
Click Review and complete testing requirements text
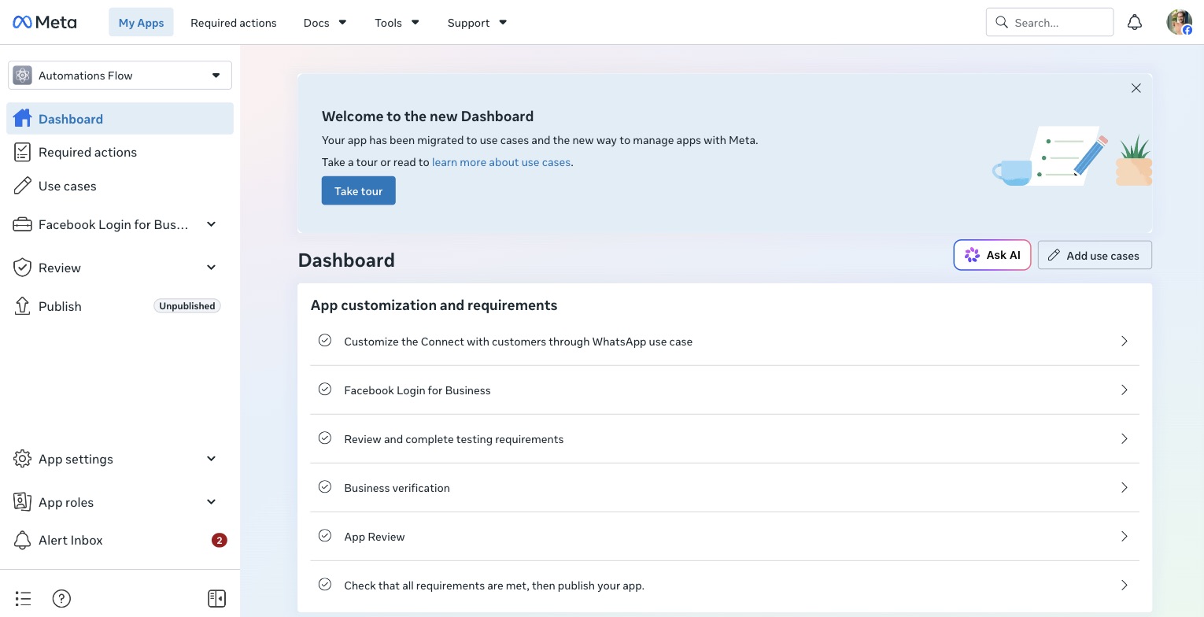click(454, 439)
